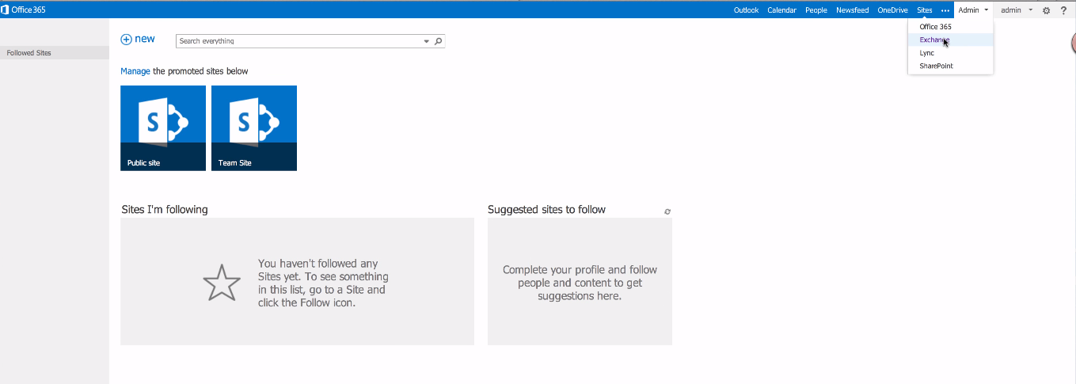Viewport: 1076px width, 384px height.
Task: Open the Team Site tile
Action: tap(254, 128)
